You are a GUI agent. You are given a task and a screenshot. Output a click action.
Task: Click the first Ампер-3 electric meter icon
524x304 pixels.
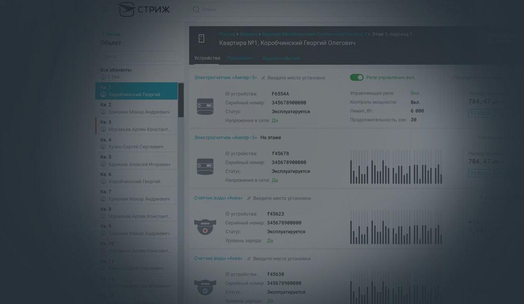pos(205,107)
